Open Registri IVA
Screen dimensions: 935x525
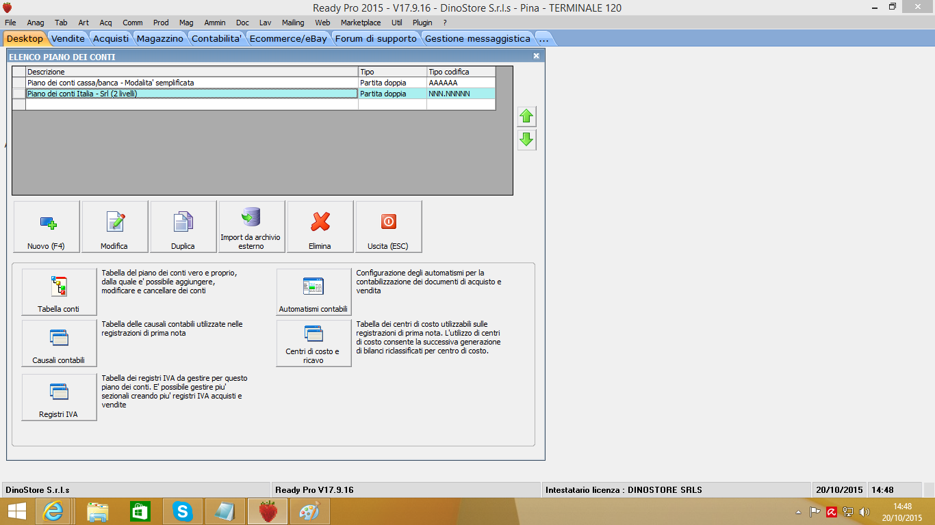[x=59, y=397]
